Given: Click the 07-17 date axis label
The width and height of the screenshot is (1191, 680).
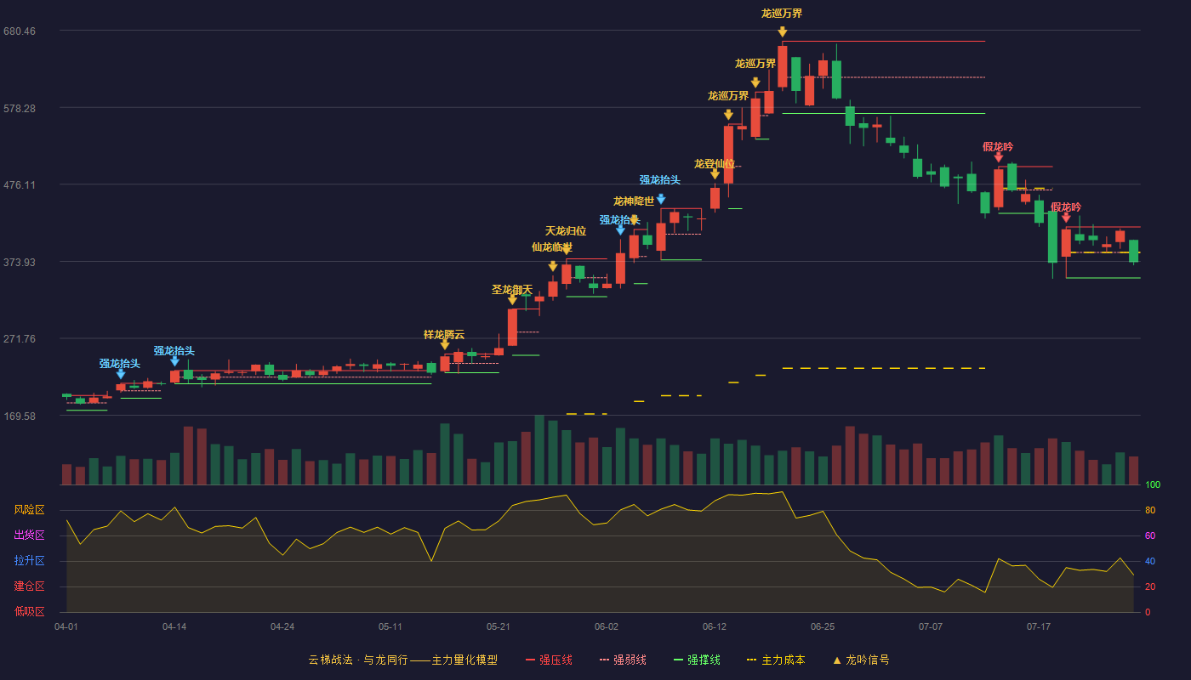Looking at the screenshot, I should pos(1039,626).
